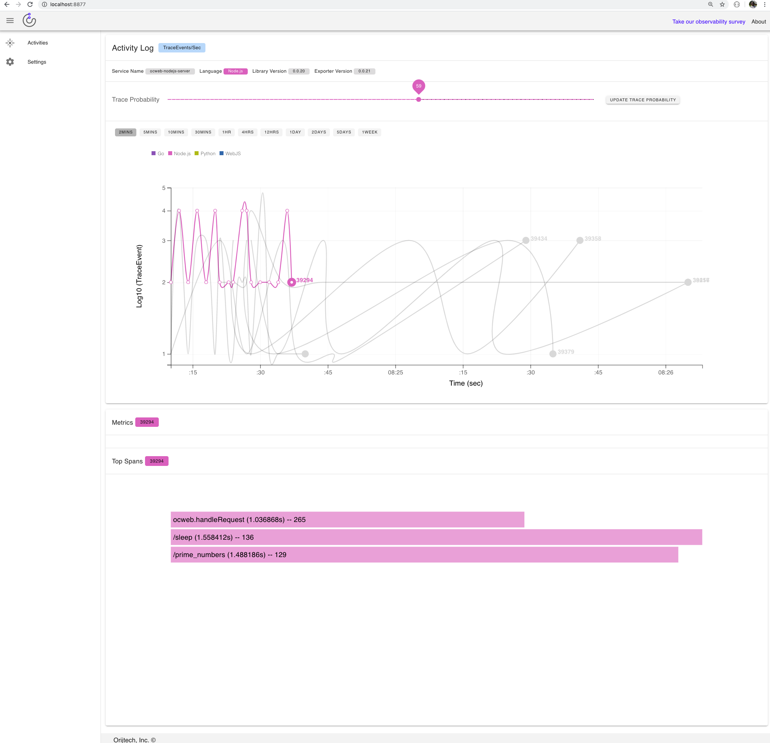Open Settings in sidebar
This screenshot has height=743, width=770.
[x=37, y=62]
